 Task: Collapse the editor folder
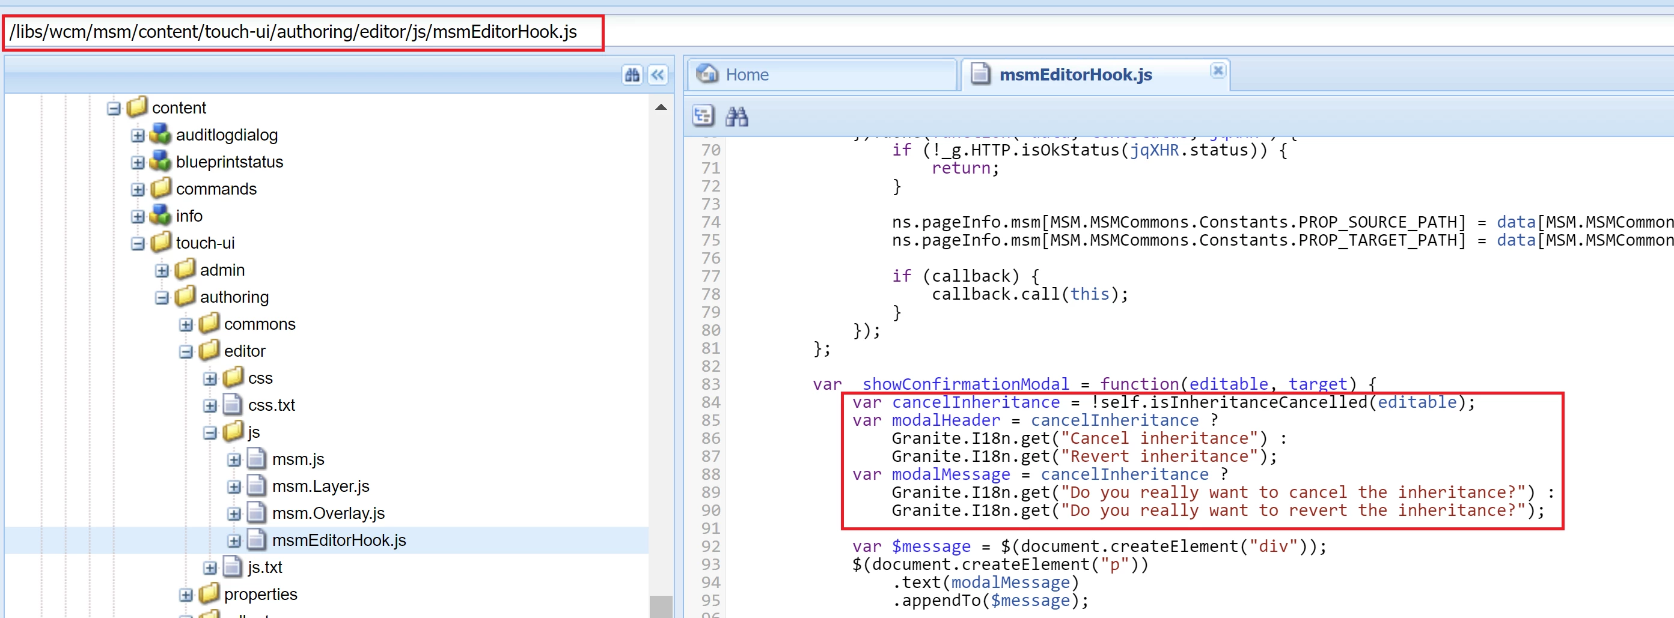pos(186,352)
